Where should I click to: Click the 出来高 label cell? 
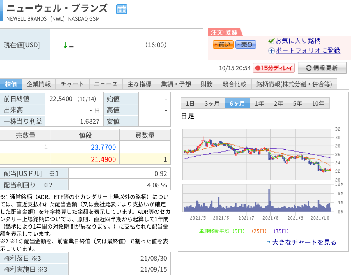pos(23,110)
